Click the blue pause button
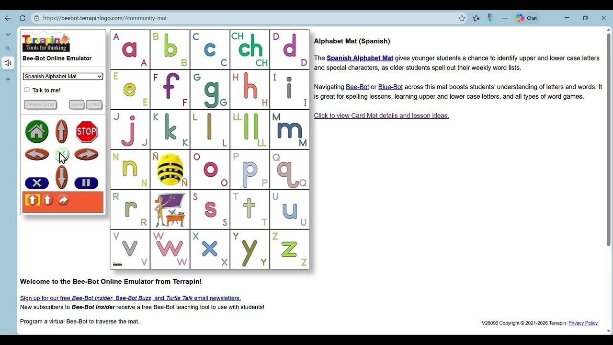 coord(86,183)
